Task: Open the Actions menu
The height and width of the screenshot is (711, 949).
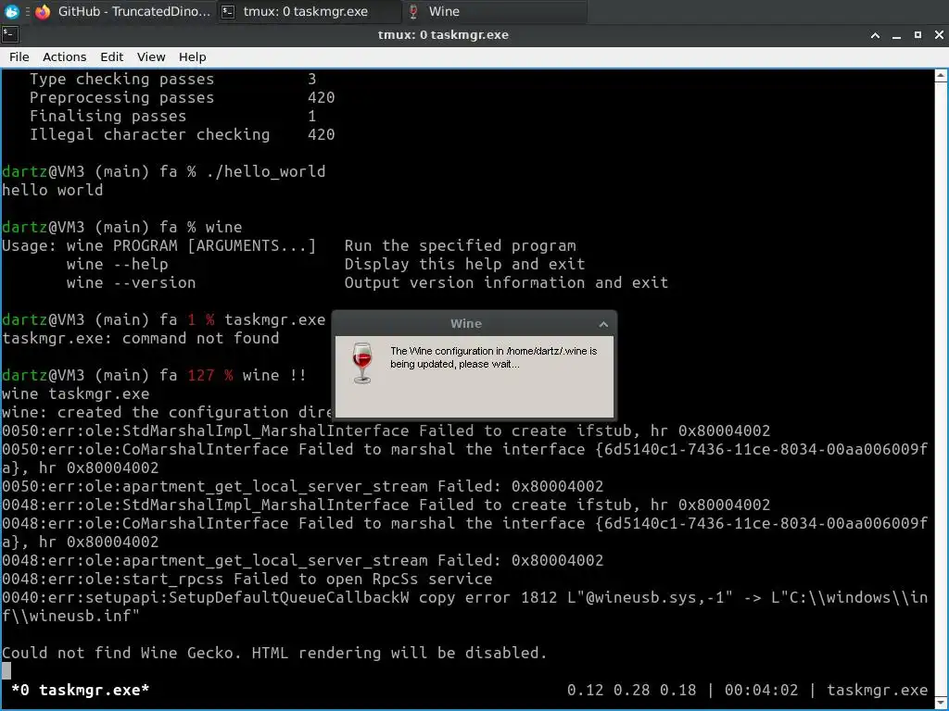Action: [64, 56]
